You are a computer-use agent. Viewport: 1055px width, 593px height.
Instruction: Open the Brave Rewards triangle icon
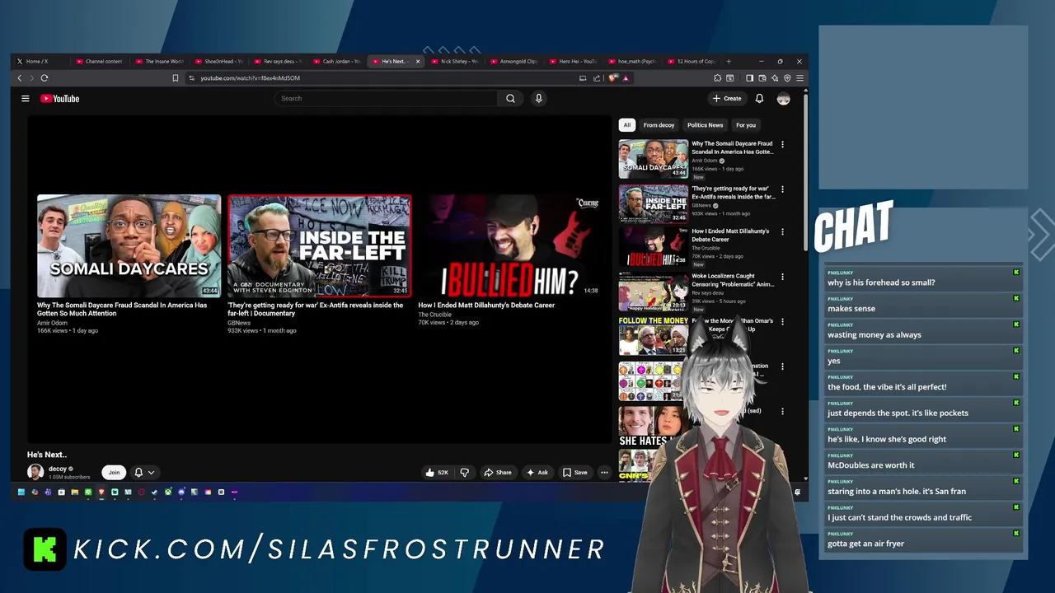click(x=626, y=78)
